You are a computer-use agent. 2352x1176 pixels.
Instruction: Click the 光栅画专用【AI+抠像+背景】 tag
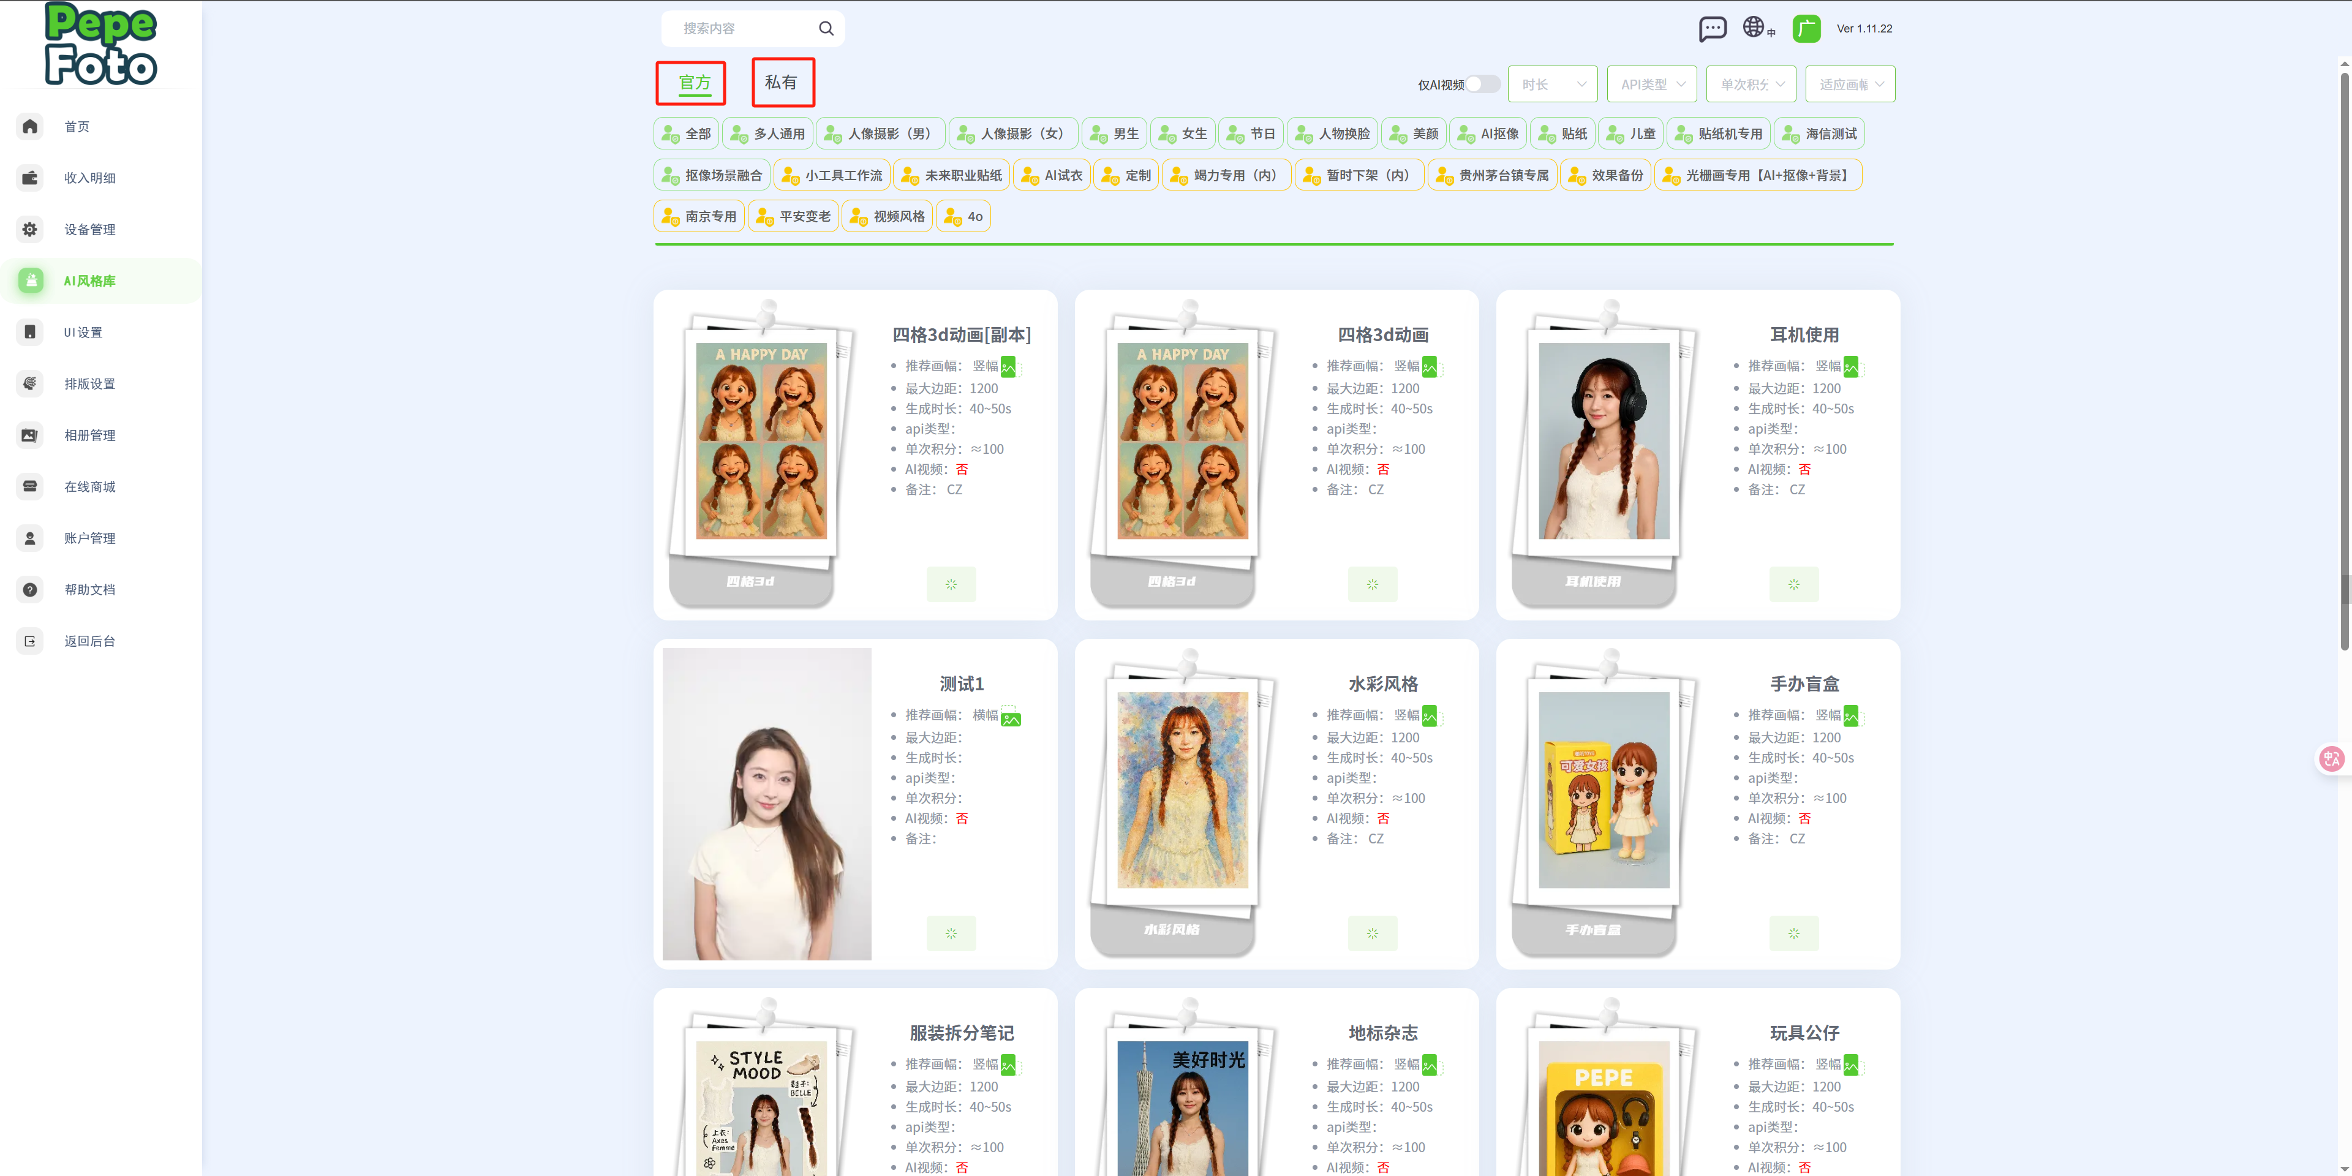pos(1758,175)
